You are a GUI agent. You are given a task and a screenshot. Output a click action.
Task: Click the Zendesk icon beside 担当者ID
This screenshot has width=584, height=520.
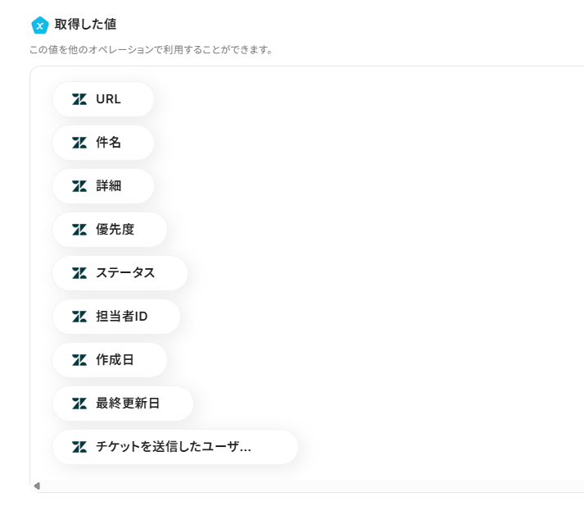pos(79,317)
